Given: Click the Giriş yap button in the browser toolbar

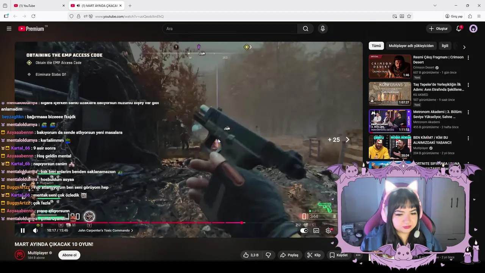Looking at the screenshot, I should (454, 16).
